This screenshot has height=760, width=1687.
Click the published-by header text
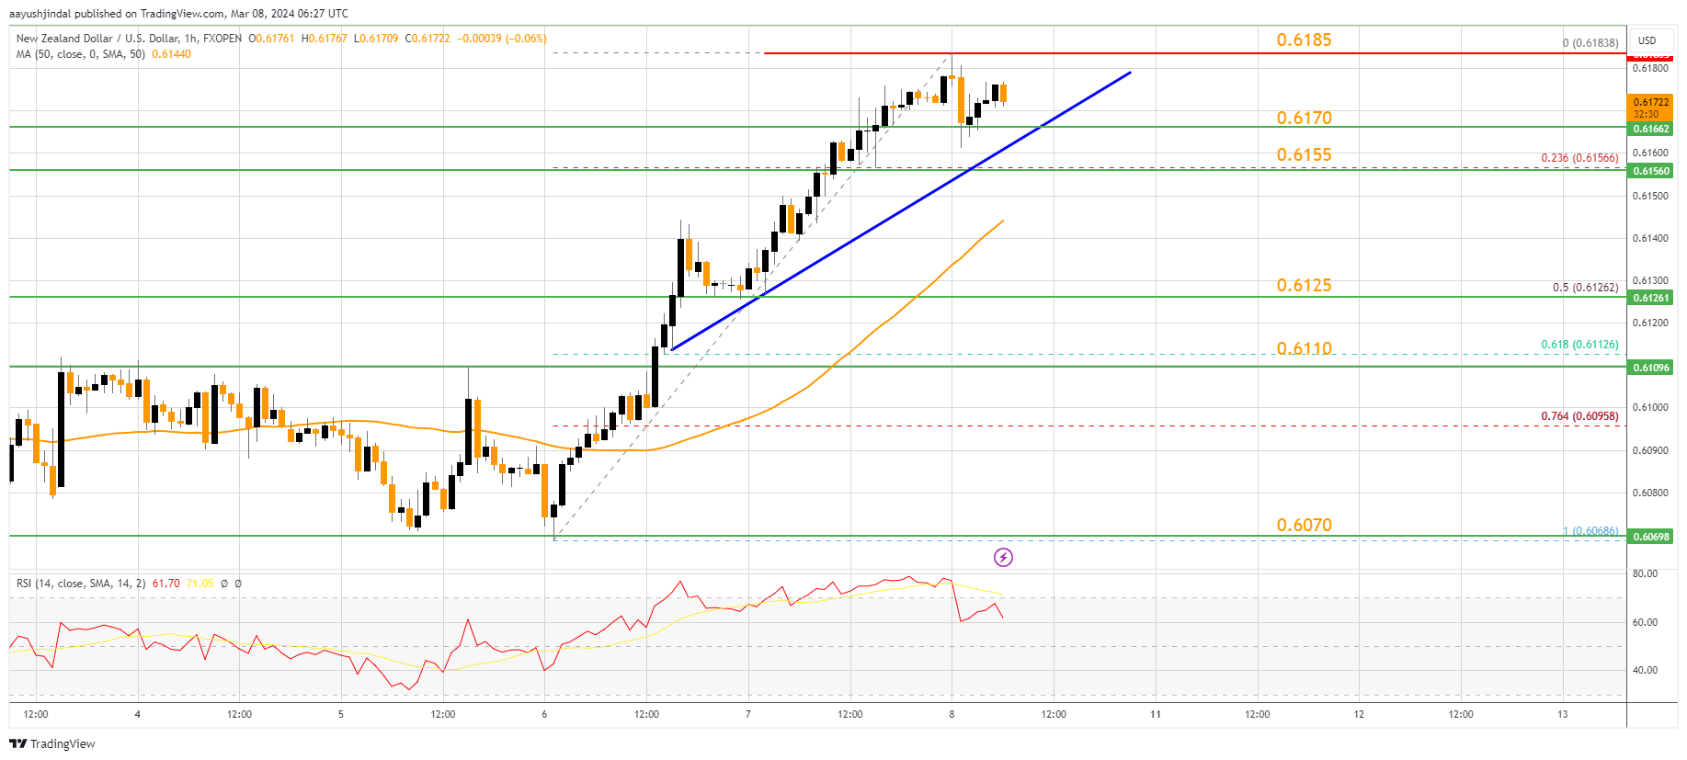tap(178, 14)
